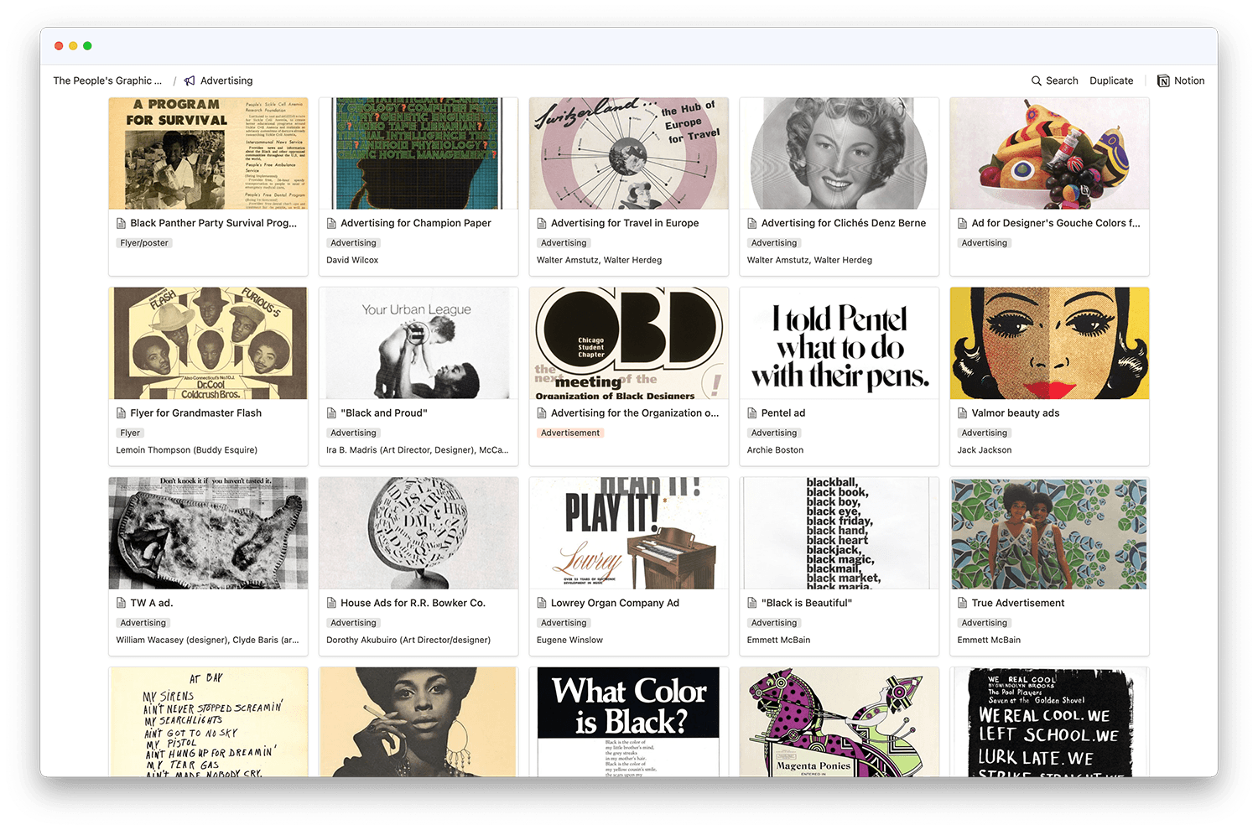Open Black Panther Party Survival Program thumbnail

tap(208, 153)
